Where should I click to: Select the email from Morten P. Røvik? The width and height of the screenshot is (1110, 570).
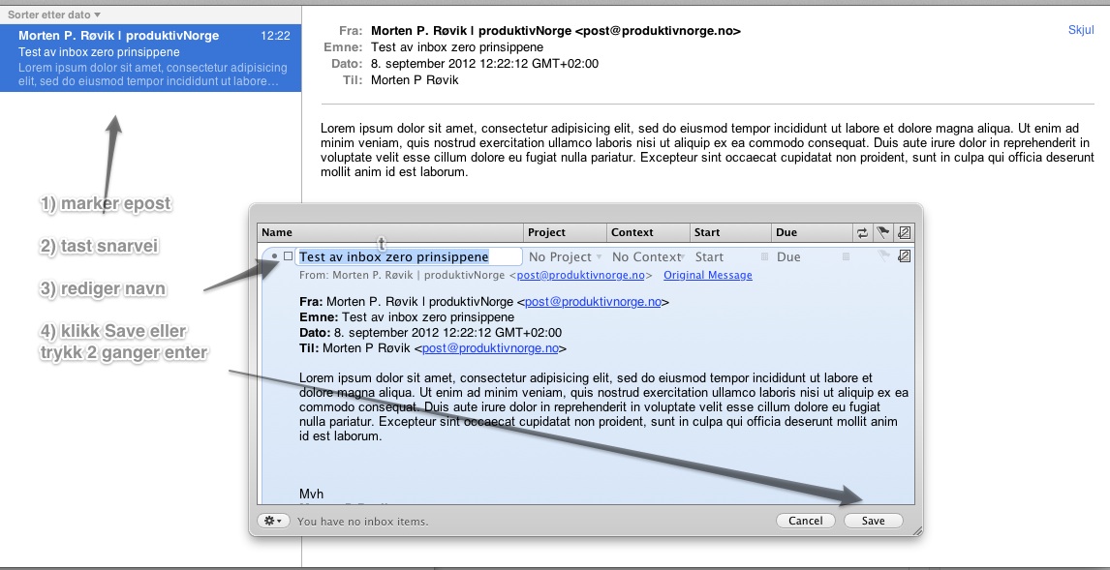coord(150,58)
